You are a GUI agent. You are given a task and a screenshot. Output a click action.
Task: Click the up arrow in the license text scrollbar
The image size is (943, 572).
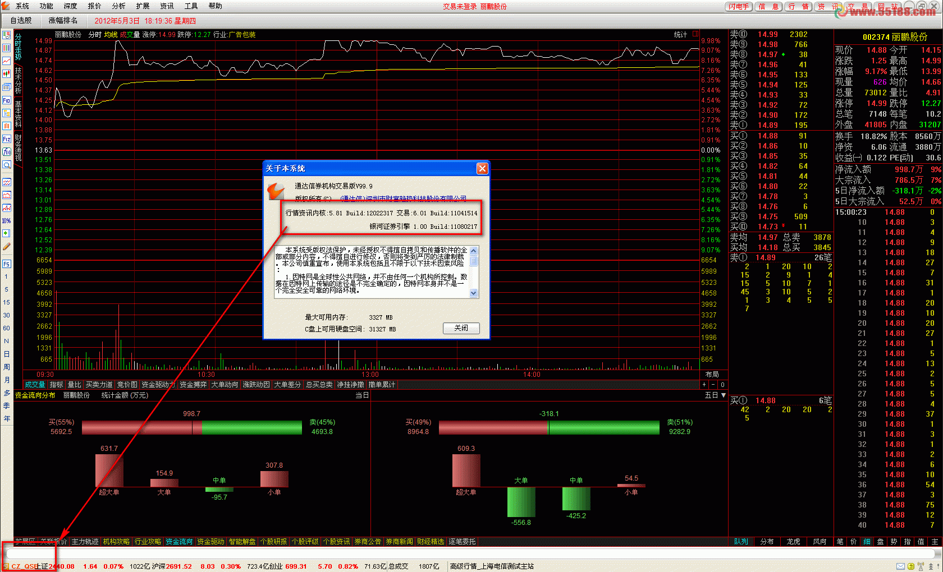coord(473,251)
